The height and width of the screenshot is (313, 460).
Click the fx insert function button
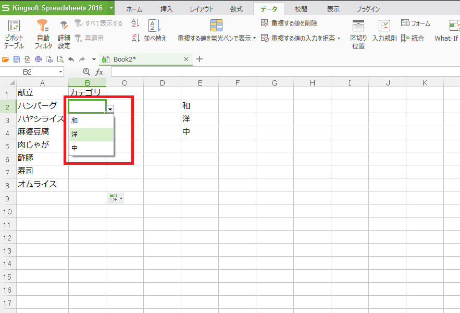99,71
